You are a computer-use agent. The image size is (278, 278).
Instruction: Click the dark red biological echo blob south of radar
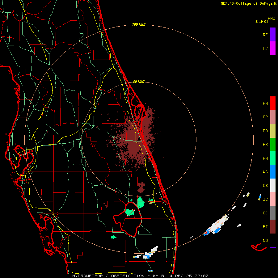coord(141,187)
